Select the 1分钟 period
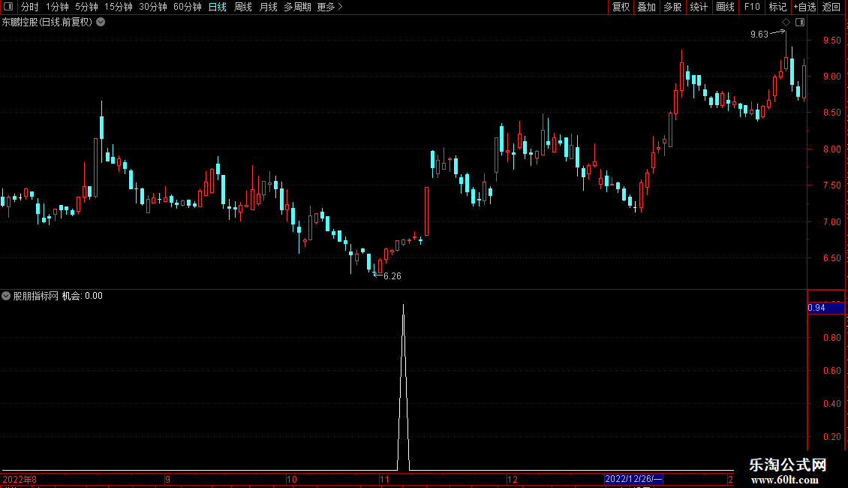The width and height of the screenshot is (848, 488). click(x=57, y=7)
